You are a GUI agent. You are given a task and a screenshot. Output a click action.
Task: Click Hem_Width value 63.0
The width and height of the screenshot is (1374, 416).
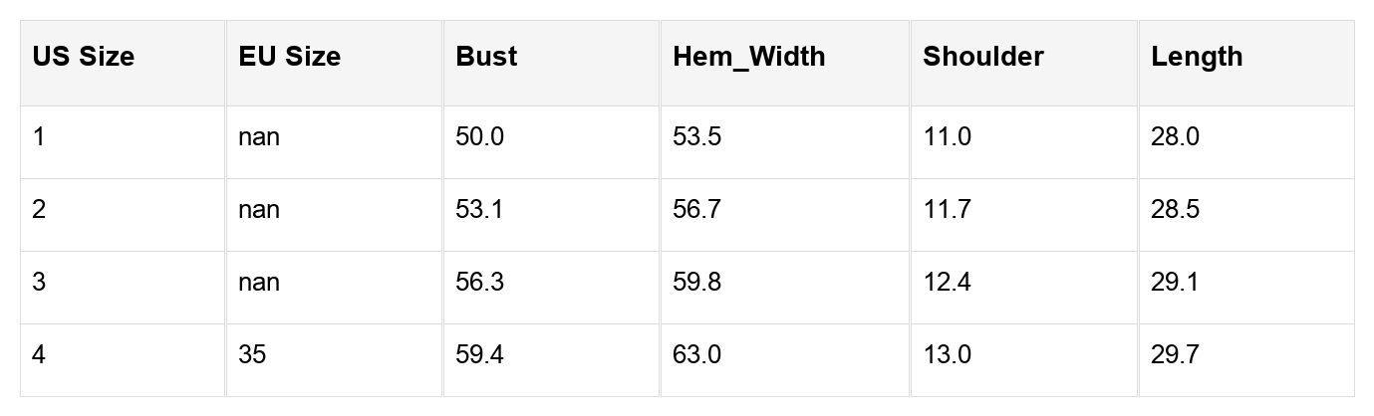pyautogui.click(x=785, y=360)
